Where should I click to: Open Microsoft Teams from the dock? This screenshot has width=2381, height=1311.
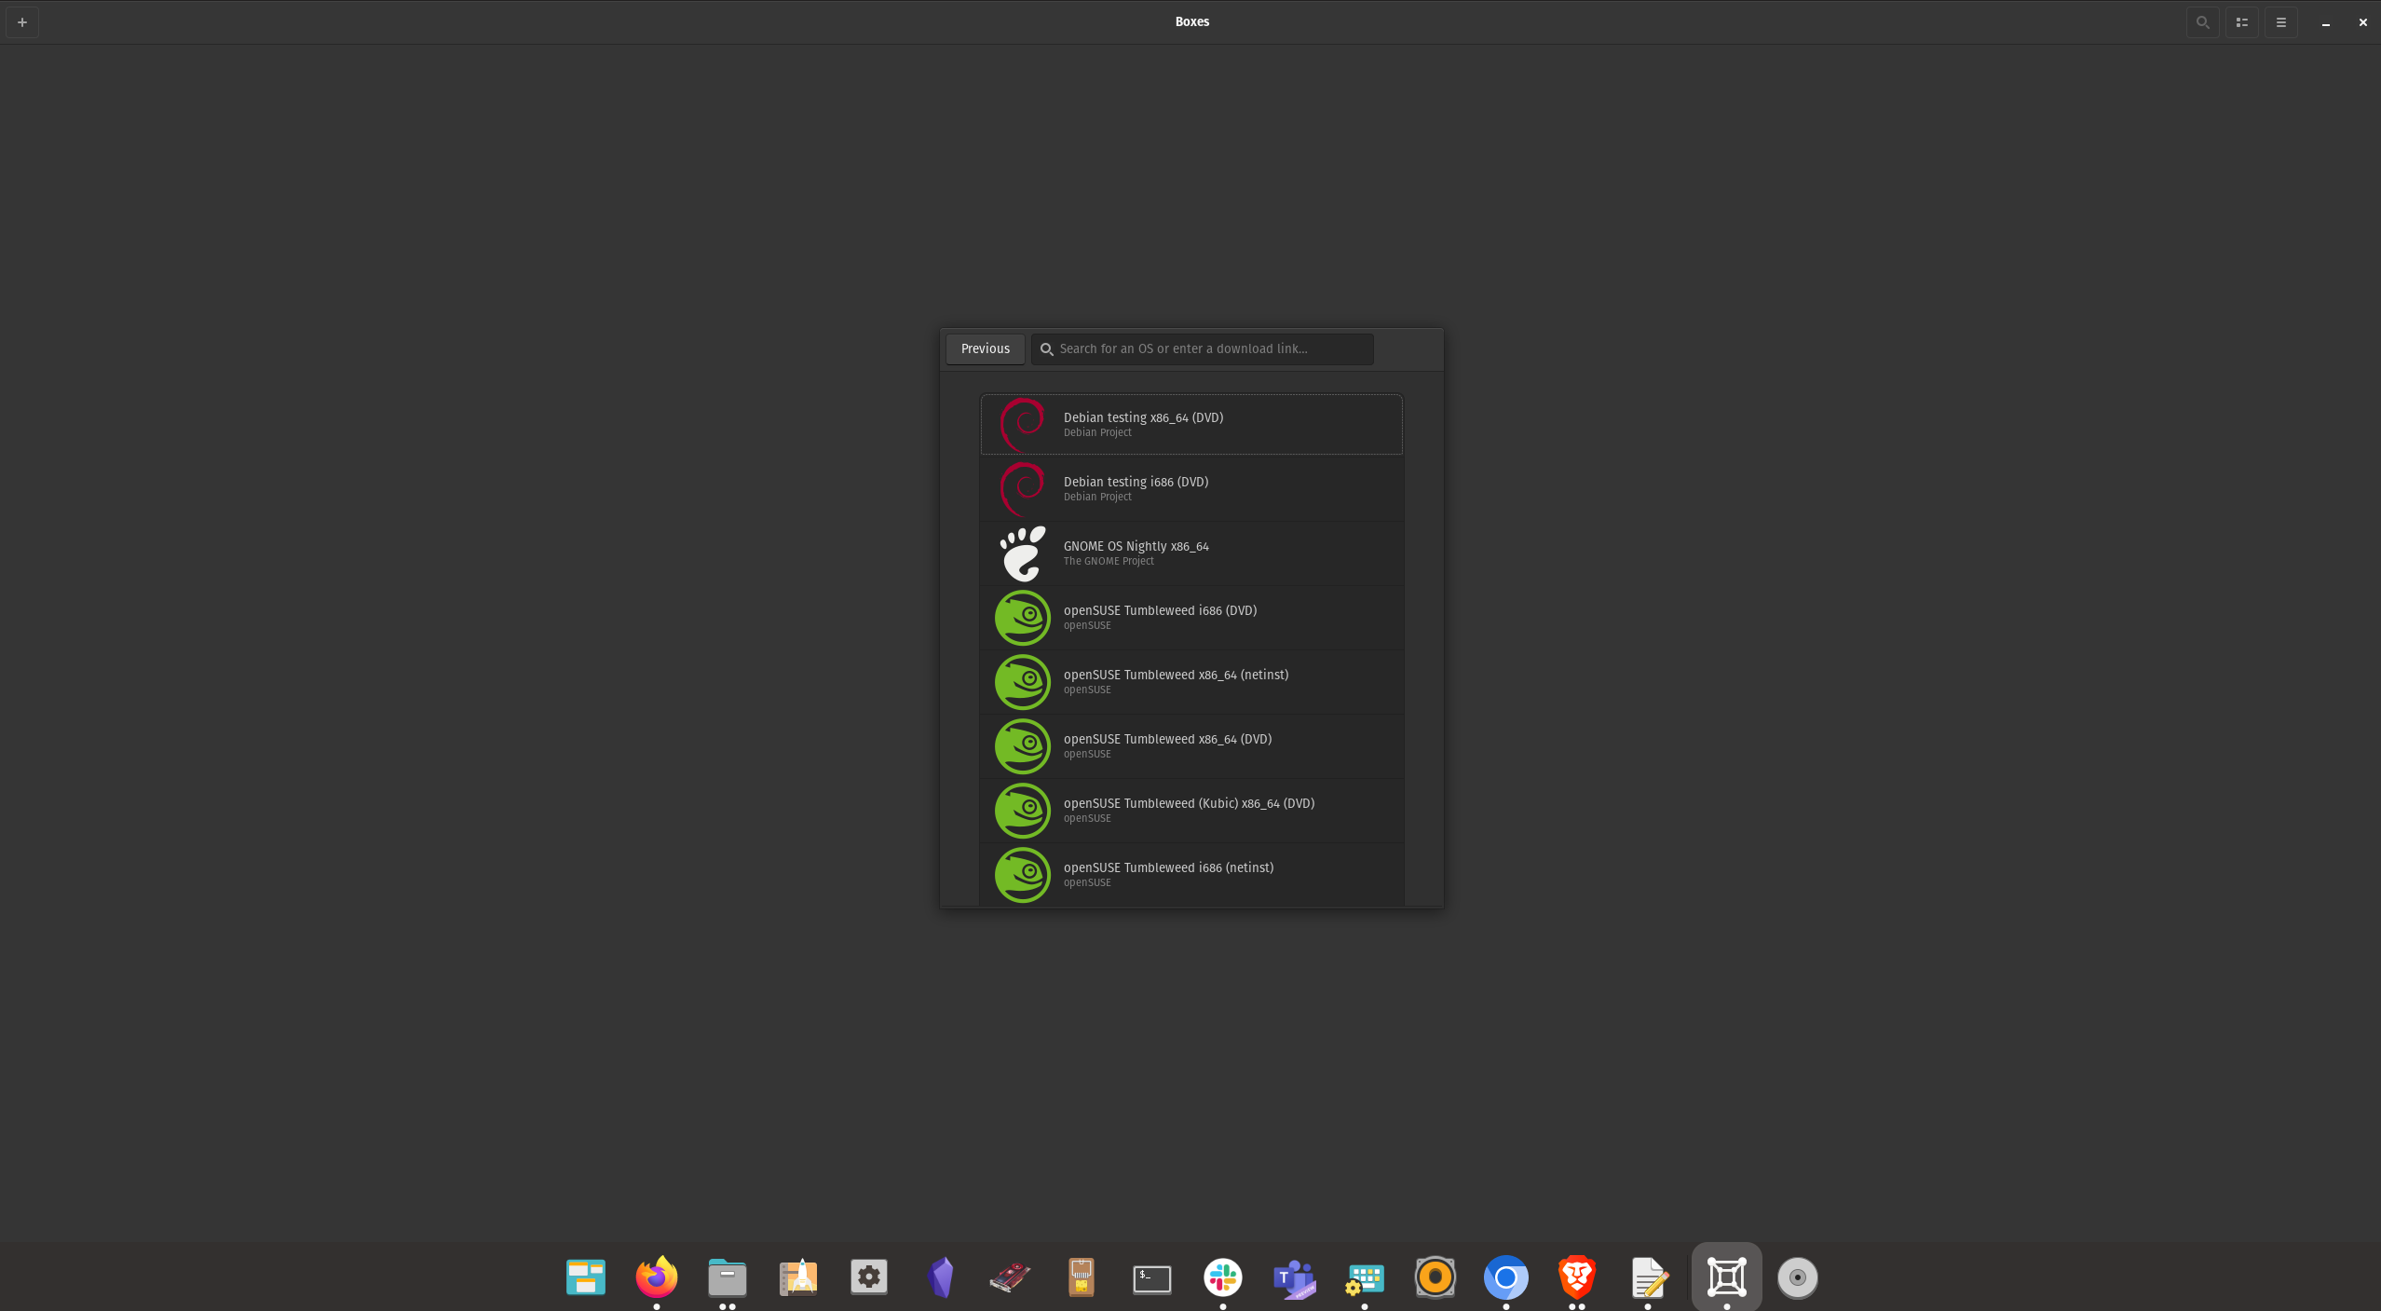1293,1277
